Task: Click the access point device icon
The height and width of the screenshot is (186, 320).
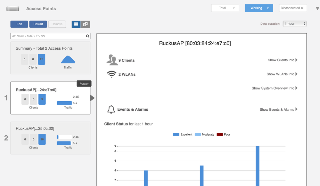Action: pyautogui.click(x=13, y=9)
